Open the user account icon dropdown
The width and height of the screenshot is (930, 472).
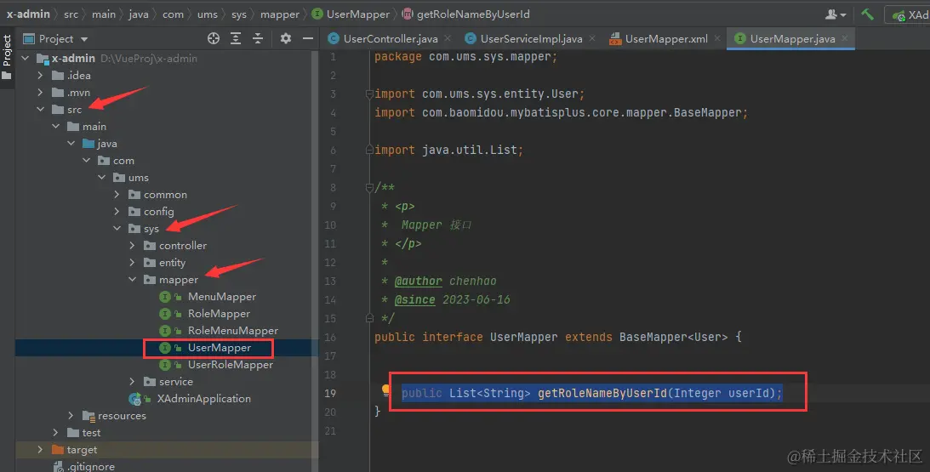835,14
